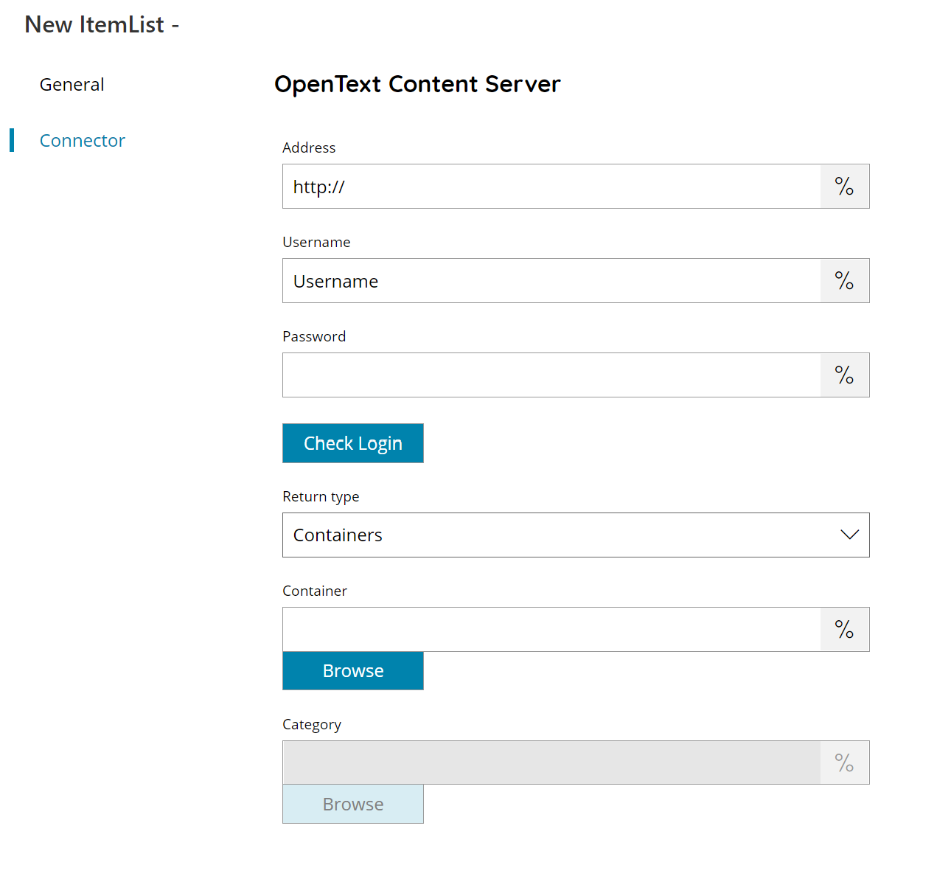
Task: Click the 'Container' label
Action: pos(315,591)
